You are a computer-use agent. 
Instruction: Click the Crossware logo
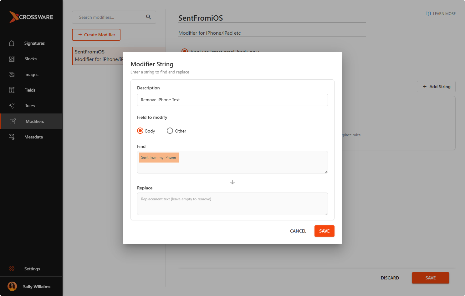(31, 17)
